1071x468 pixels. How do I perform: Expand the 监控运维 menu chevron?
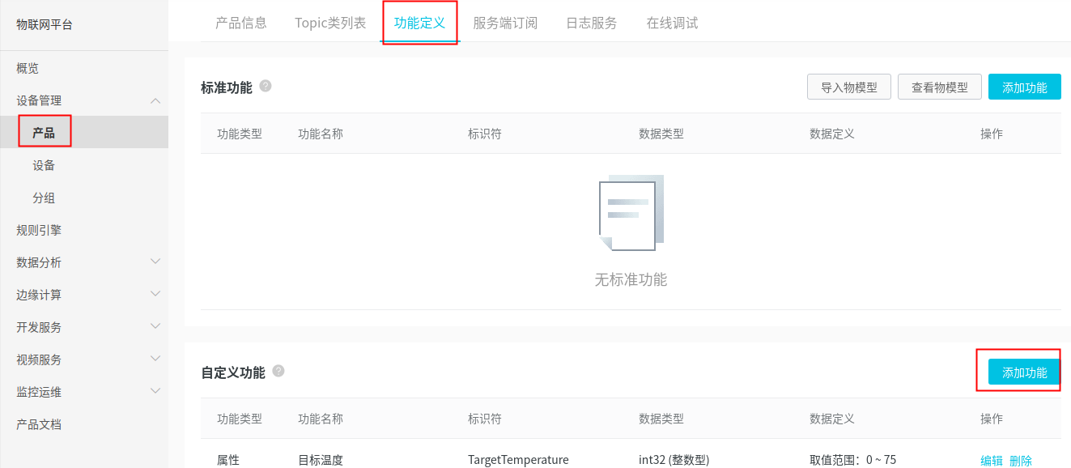click(155, 391)
